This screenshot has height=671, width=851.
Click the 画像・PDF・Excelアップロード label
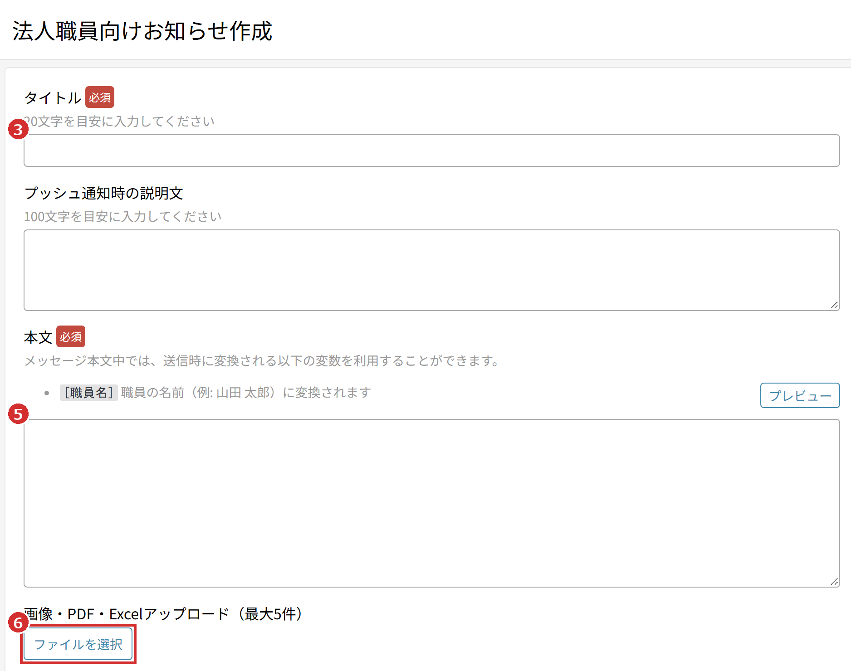coord(163,614)
